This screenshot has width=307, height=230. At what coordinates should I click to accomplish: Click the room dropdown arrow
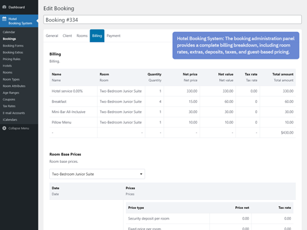[141, 174]
